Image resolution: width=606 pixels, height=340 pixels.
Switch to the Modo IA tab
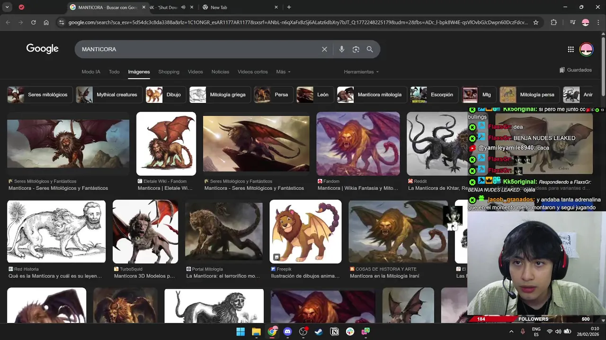91,72
